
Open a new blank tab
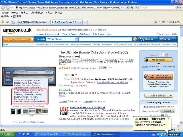(x=85, y=22)
